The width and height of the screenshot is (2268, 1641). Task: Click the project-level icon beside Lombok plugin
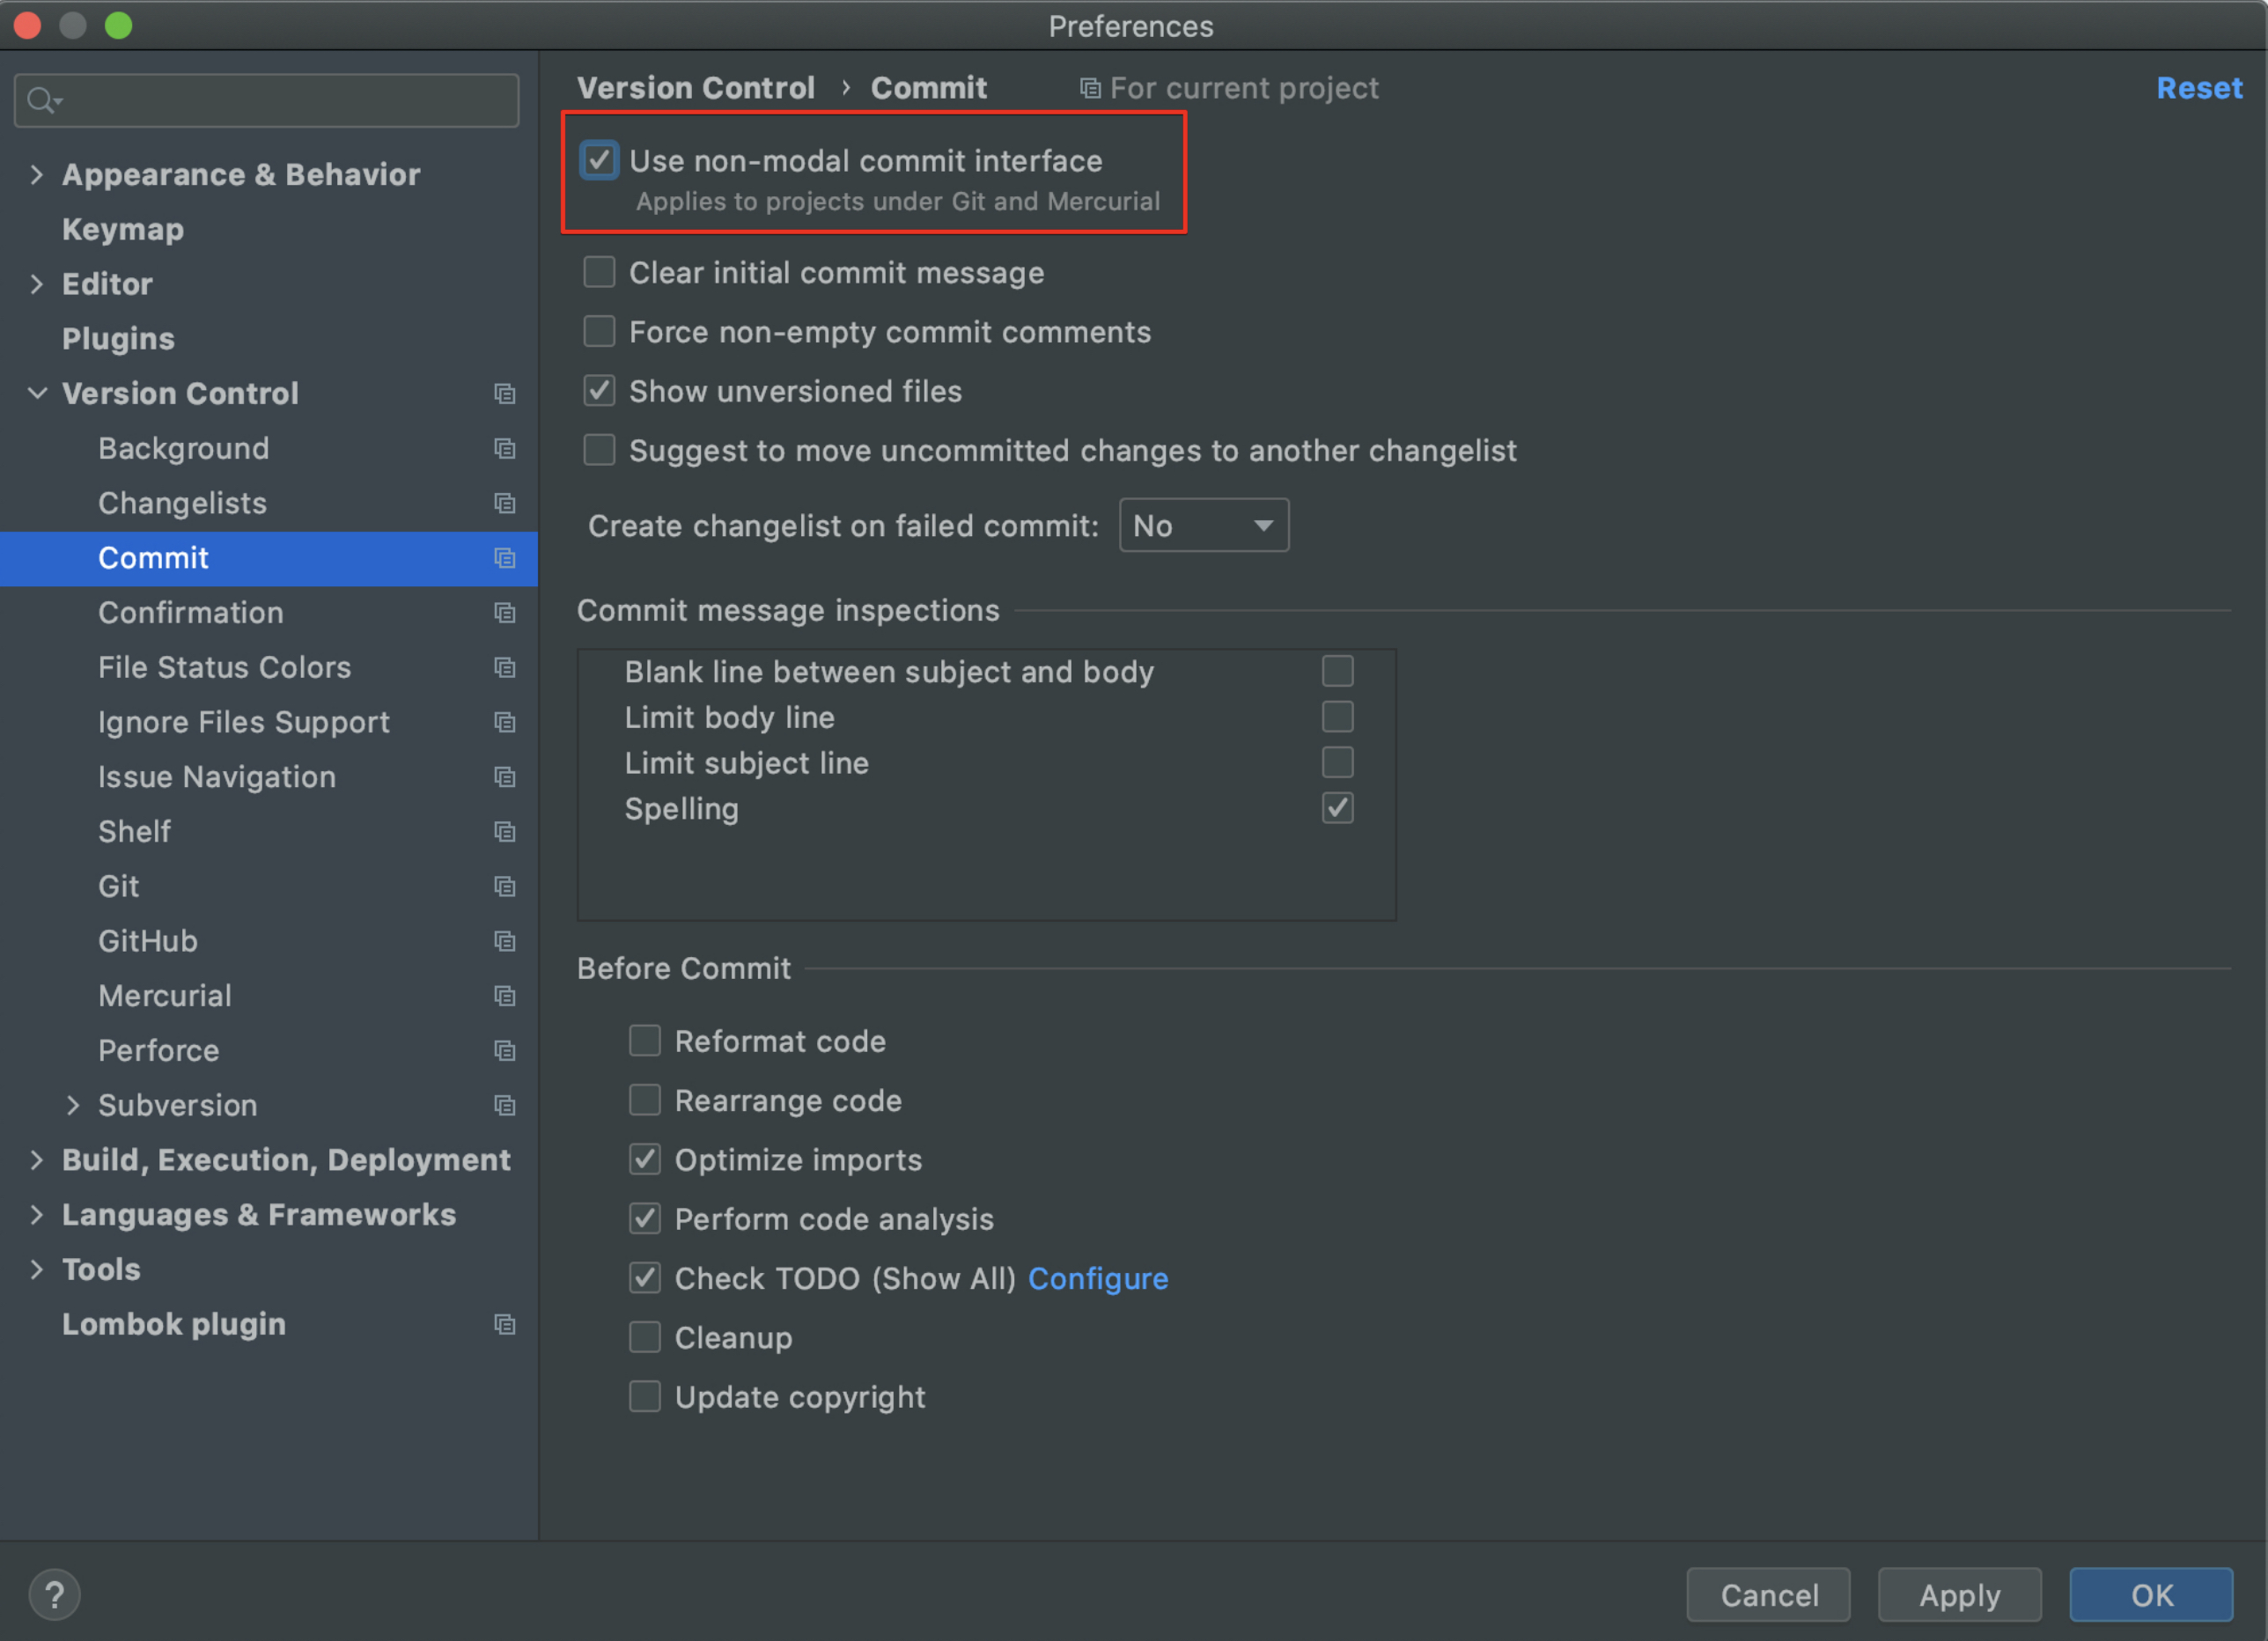pyautogui.click(x=505, y=1324)
